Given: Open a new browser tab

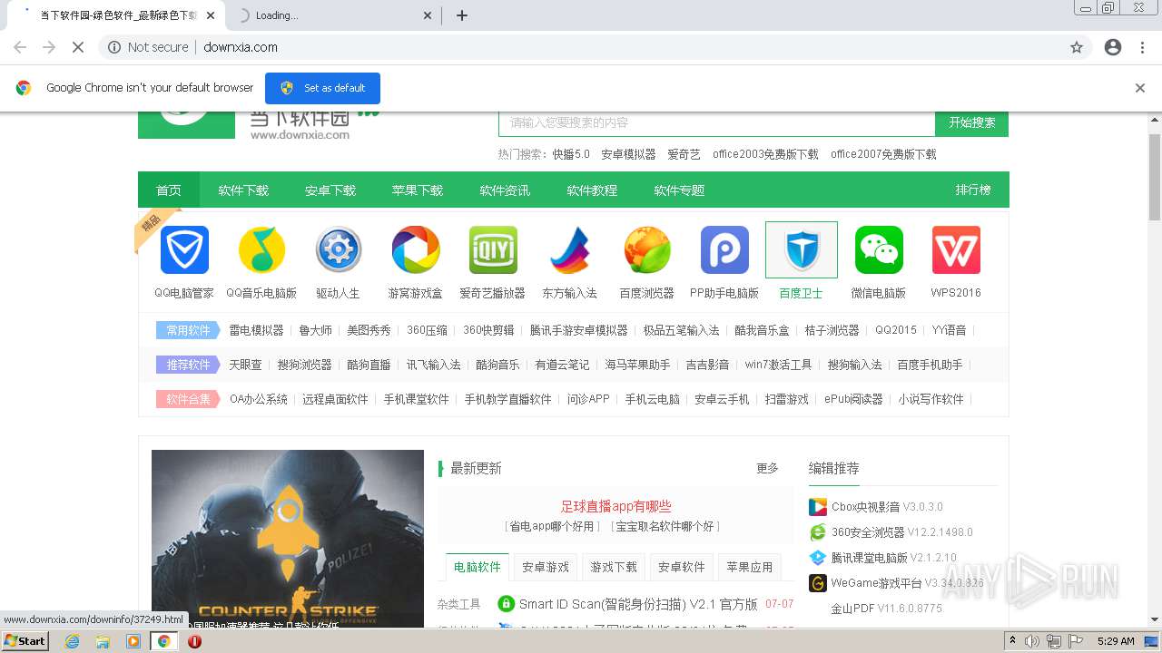Looking at the screenshot, I should pos(462,15).
